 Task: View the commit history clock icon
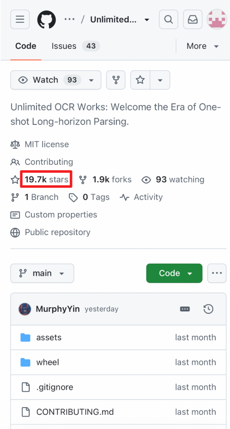[208, 309]
